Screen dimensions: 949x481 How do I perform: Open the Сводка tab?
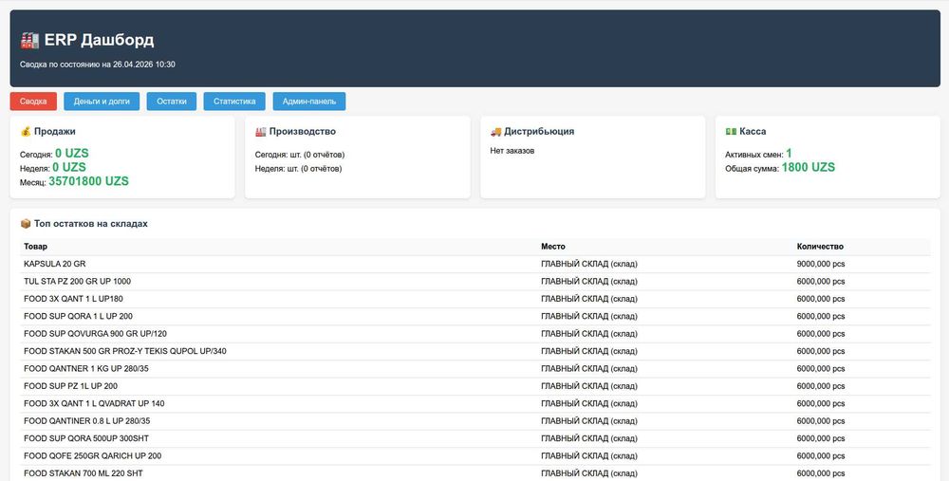(33, 101)
